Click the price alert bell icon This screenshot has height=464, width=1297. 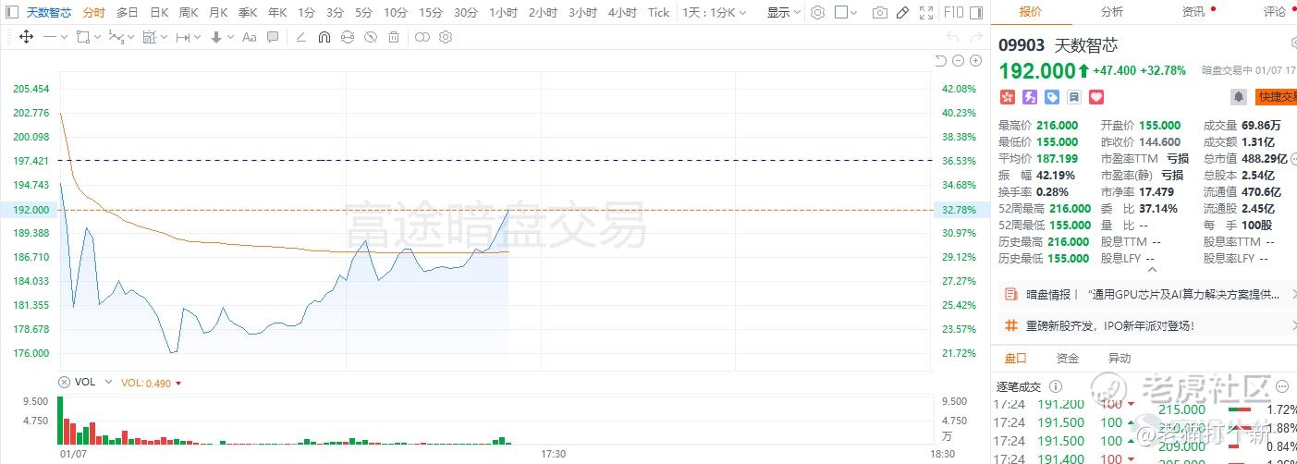click(1238, 96)
